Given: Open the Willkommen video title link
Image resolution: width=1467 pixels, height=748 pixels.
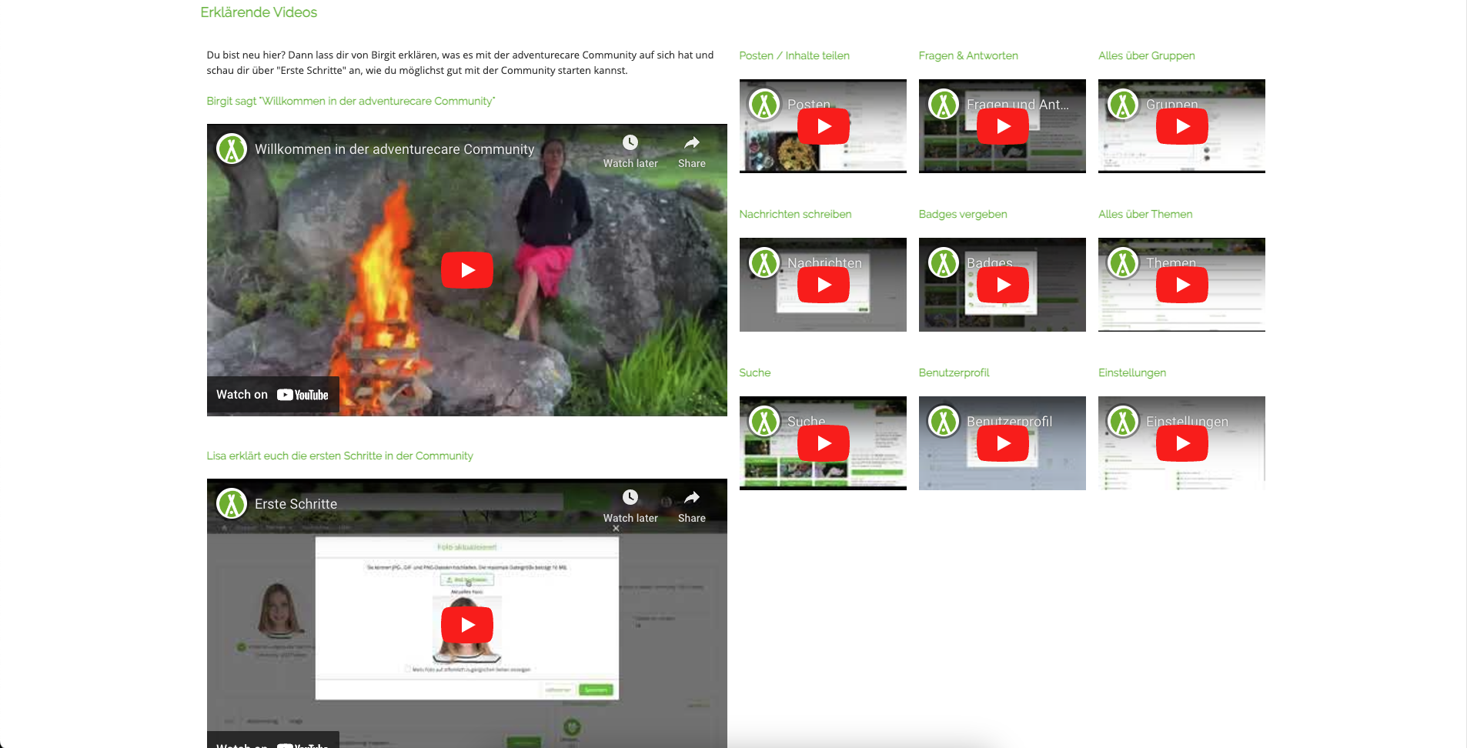Looking at the screenshot, I should [x=394, y=149].
